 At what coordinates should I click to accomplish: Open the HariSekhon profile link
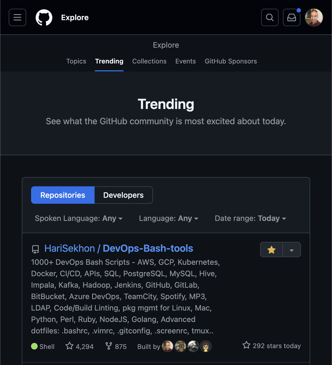[69, 248]
